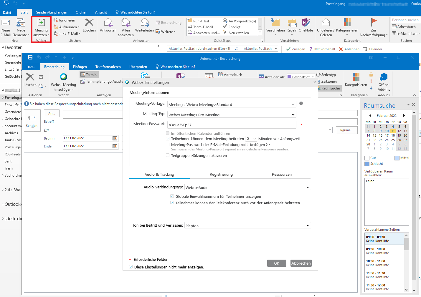The height and width of the screenshot is (297, 421).
Task: Select February 18 in Raumsuche calendar
Action: (393, 135)
